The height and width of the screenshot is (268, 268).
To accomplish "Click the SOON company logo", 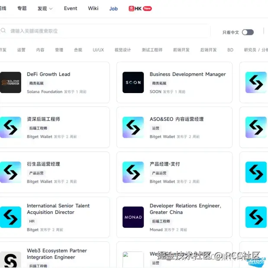I will tap(133, 82).
